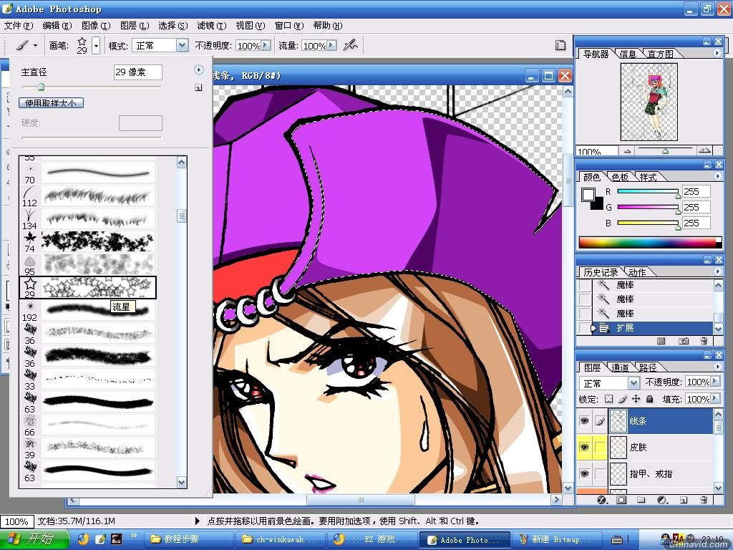Screen dimensions: 733x550
Task: Select the brush preset numbered 66
Action: (87, 425)
